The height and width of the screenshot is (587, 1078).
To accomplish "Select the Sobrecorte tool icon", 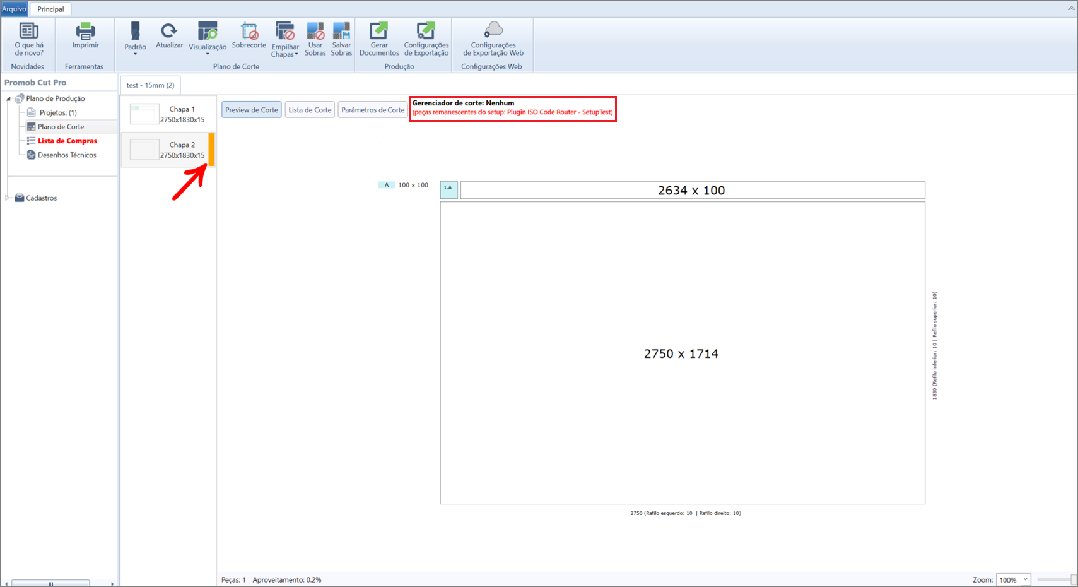I will coord(249,30).
